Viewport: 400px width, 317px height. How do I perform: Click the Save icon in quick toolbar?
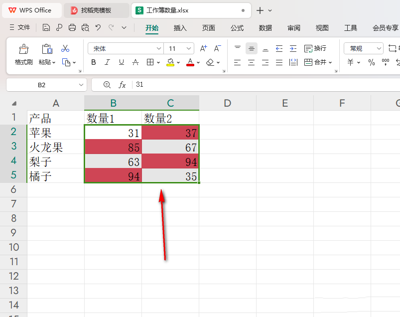(x=46, y=27)
